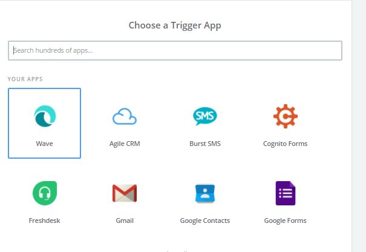
Task: Click the 'Google Contacts' label text
Action: point(205,220)
